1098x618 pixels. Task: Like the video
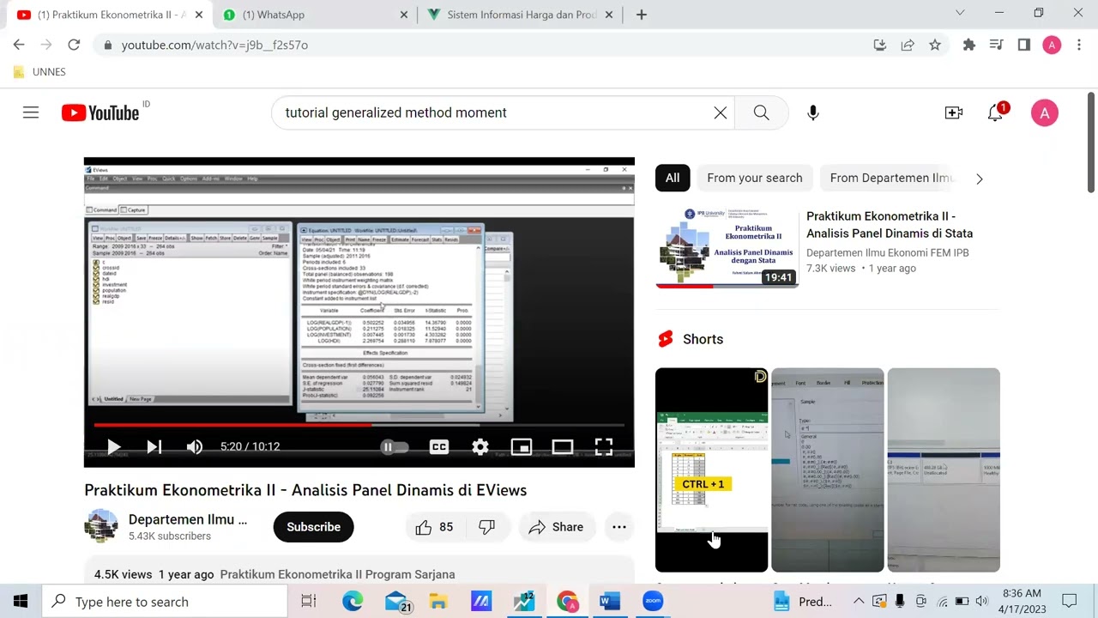coord(435,527)
